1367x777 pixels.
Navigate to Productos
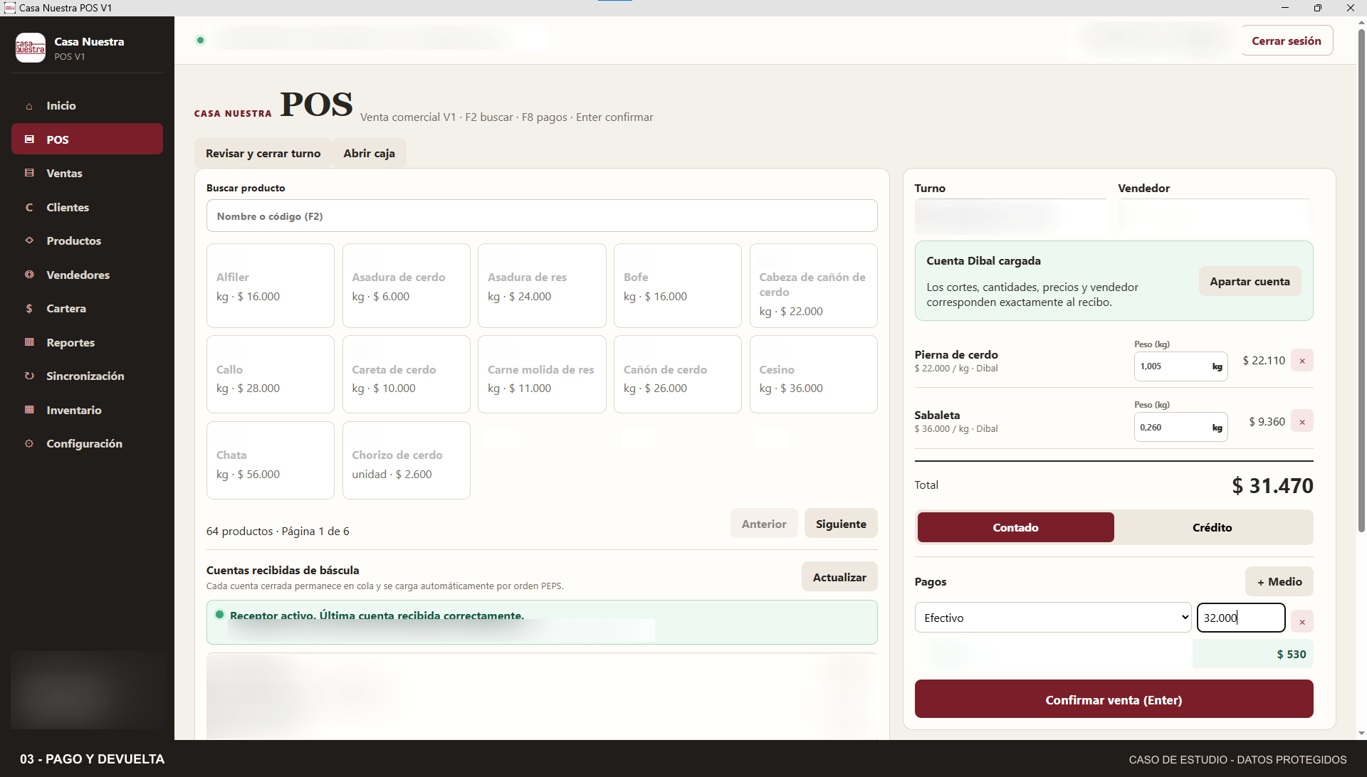(87, 240)
